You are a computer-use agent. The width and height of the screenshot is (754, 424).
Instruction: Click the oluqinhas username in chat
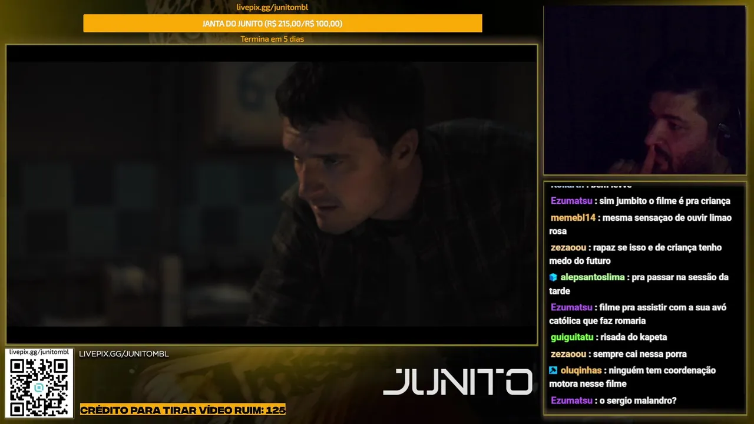coord(581,370)
